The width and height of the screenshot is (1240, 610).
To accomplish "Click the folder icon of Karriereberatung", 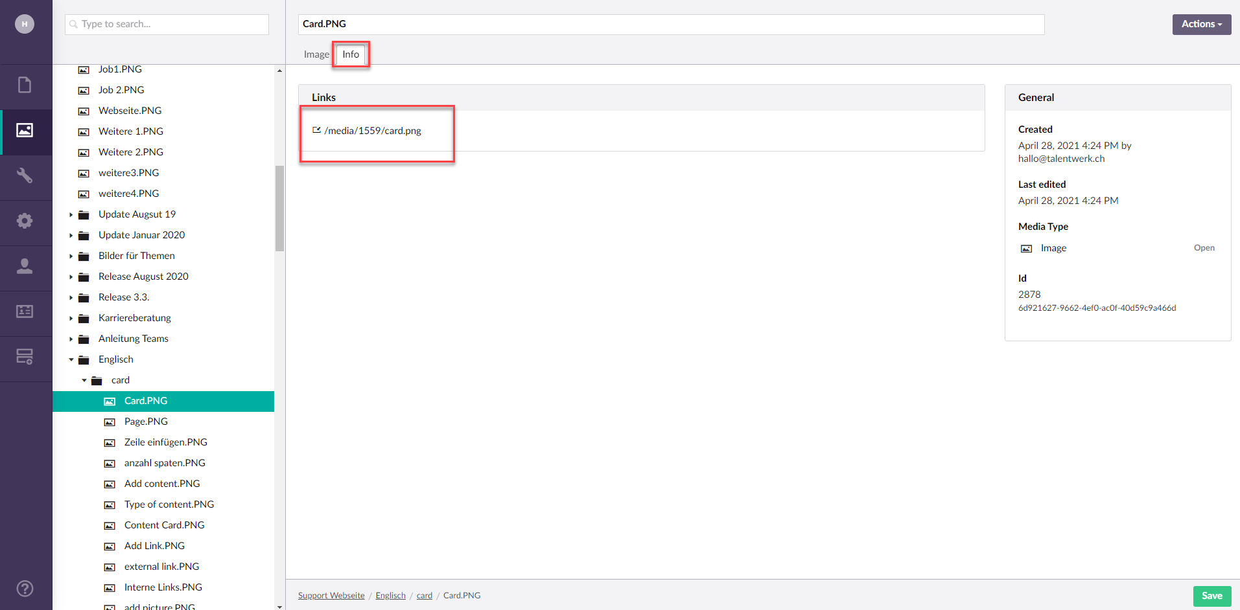I will click(84, 319).
